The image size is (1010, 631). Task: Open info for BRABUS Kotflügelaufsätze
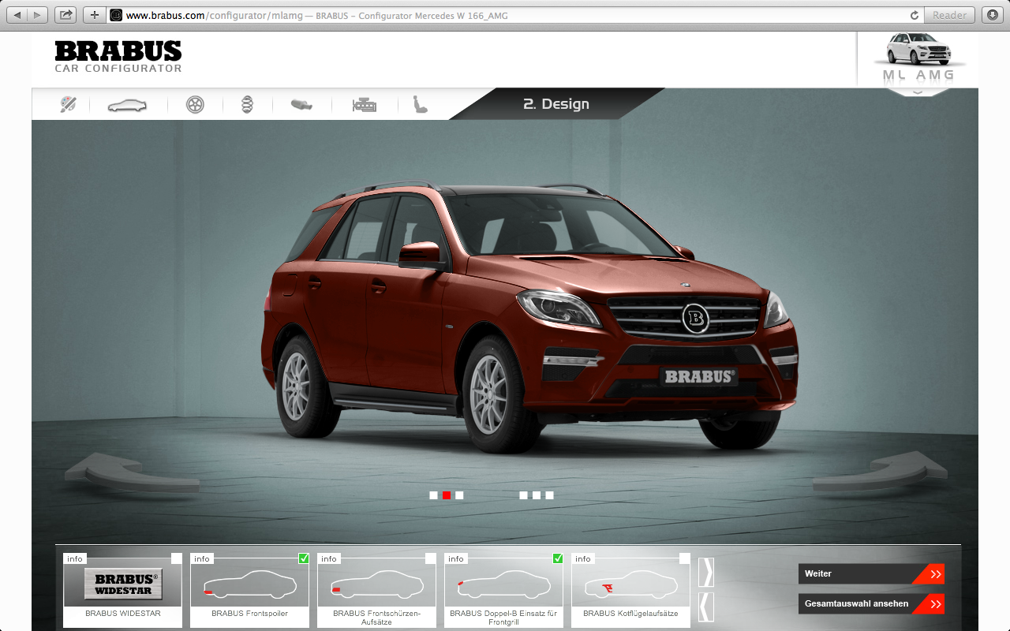click(583, 558)
